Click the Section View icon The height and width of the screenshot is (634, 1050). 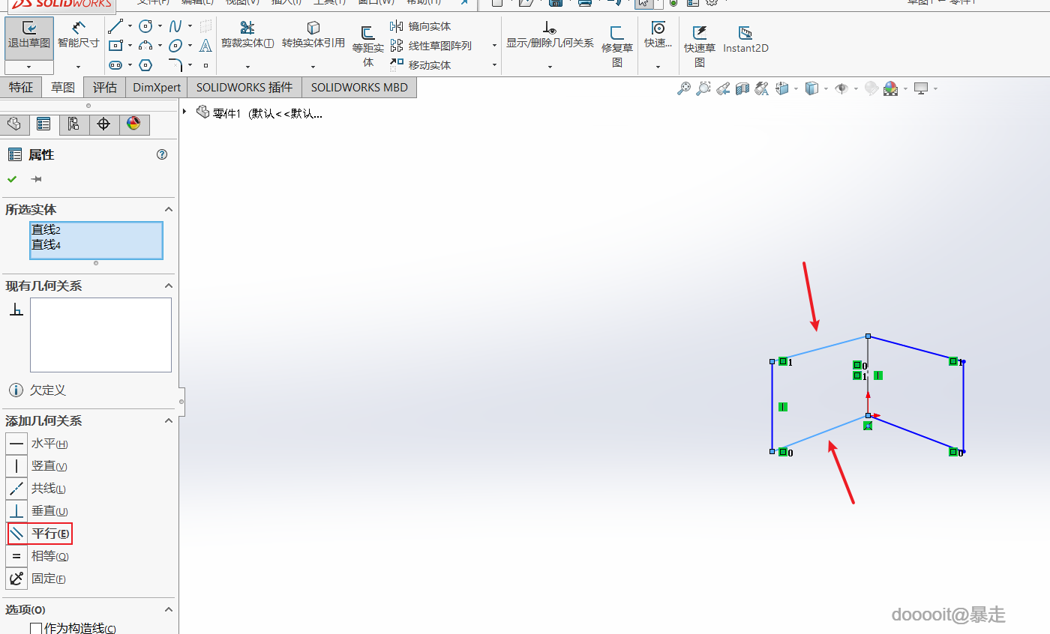point(742,88)
